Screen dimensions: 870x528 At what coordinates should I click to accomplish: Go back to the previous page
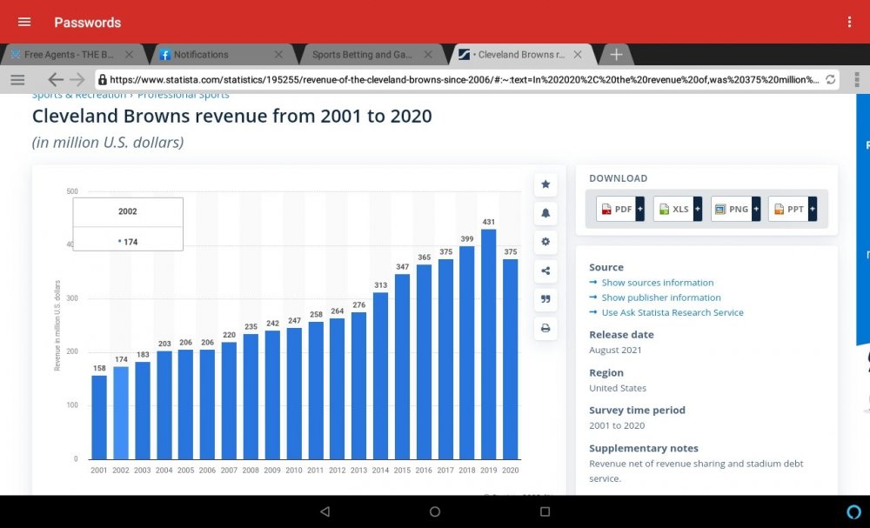pyautogui.click(x=56, y=80)
